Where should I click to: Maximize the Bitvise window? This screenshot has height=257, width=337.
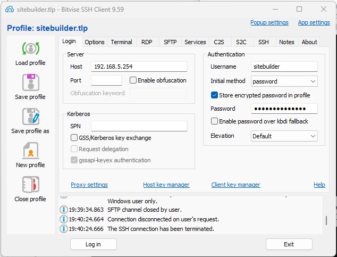(x=299, y=9)
